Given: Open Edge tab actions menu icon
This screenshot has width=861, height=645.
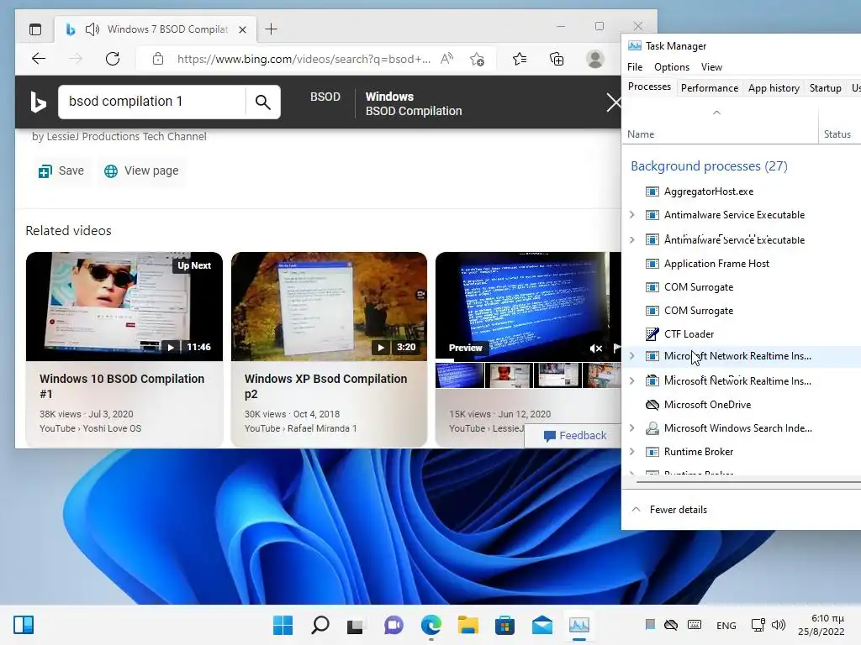Looking at the screenshot, I should click(35, 29).
